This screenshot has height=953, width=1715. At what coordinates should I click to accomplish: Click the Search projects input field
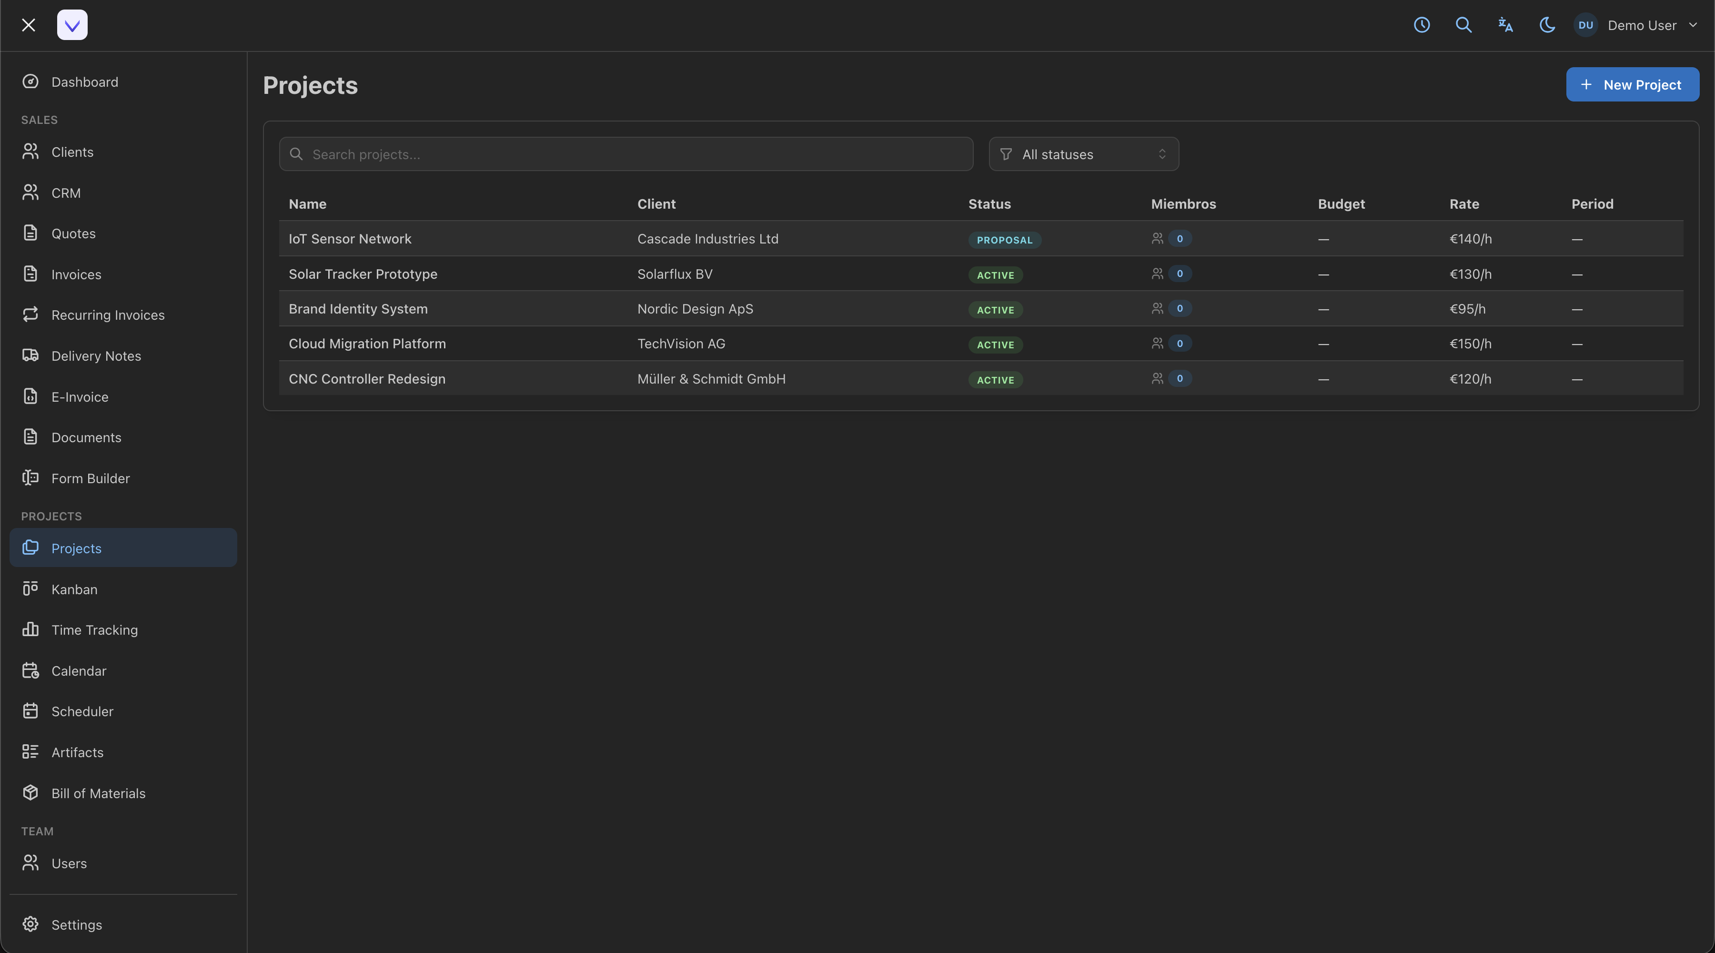626,154
